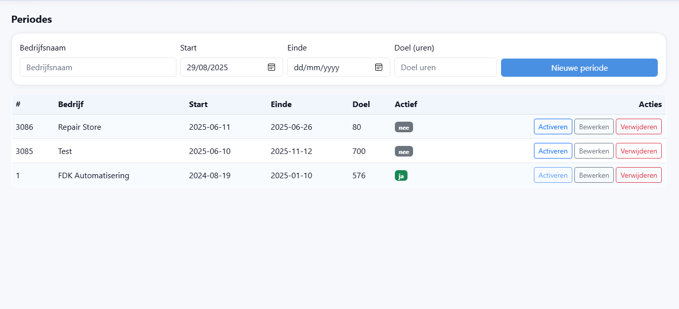Click the 'nee' badge in Test row

(x=403, y=151)
